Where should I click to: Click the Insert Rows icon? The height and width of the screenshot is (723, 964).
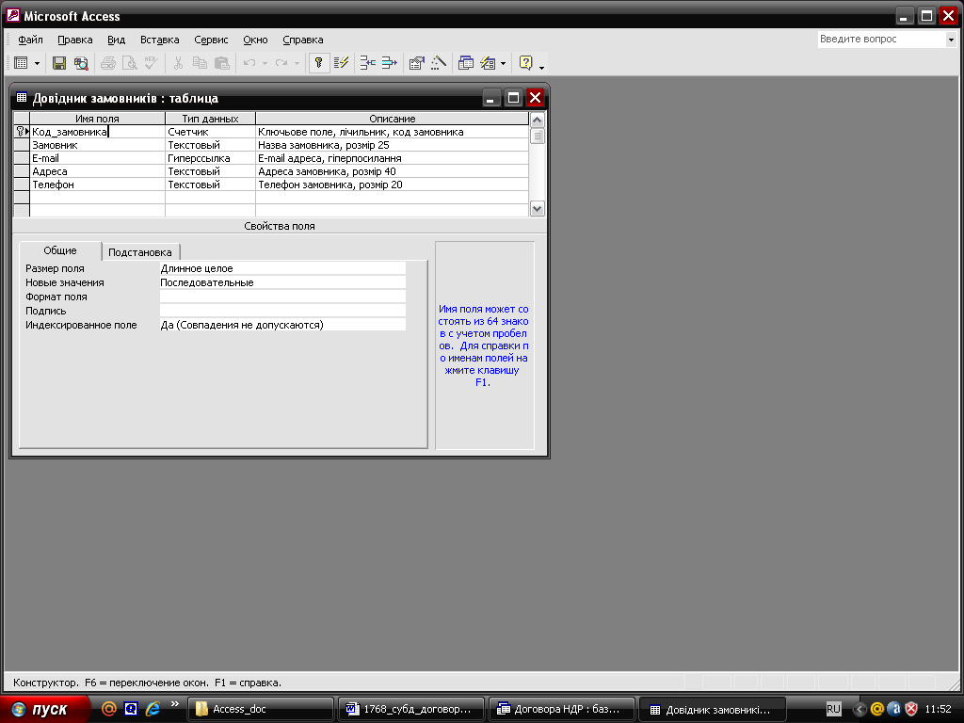tap(368, 63)
